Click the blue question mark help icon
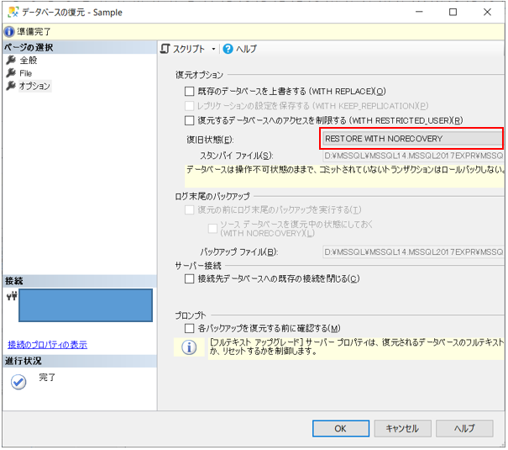This screenshot has width=508, height=450. 228,50
